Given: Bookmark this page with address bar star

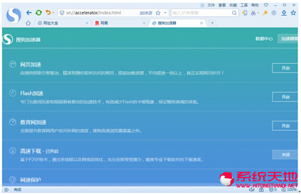Looking at the screenshot, I should tap(158, 13).
